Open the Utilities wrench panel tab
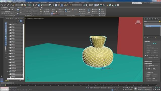Viewport: 161px width, 91px height. pos(158,19)
